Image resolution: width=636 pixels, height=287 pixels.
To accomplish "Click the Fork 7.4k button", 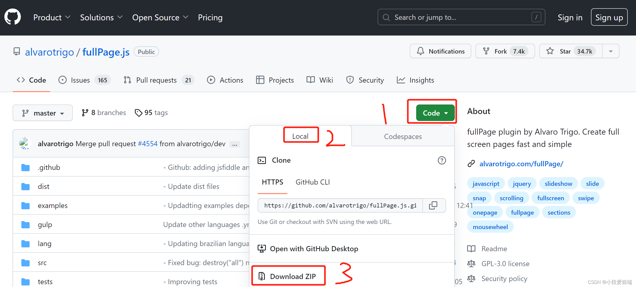I will (505, 51).
